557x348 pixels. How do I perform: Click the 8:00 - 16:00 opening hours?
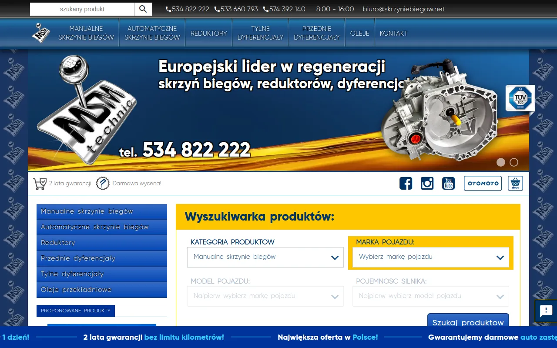(x=335, y=9)
